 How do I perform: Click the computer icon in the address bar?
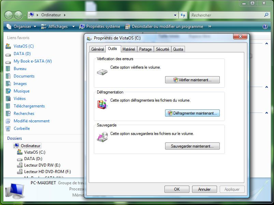(31, 15)
